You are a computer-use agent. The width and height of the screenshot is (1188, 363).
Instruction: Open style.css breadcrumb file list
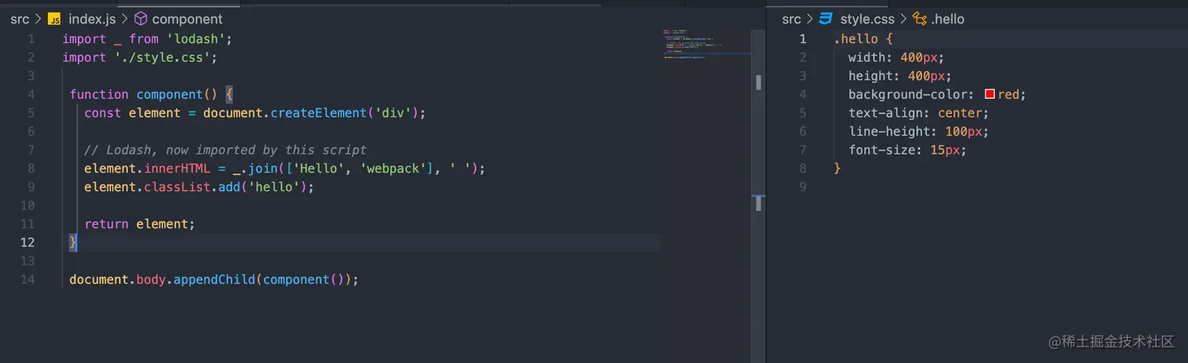(867, 19)
